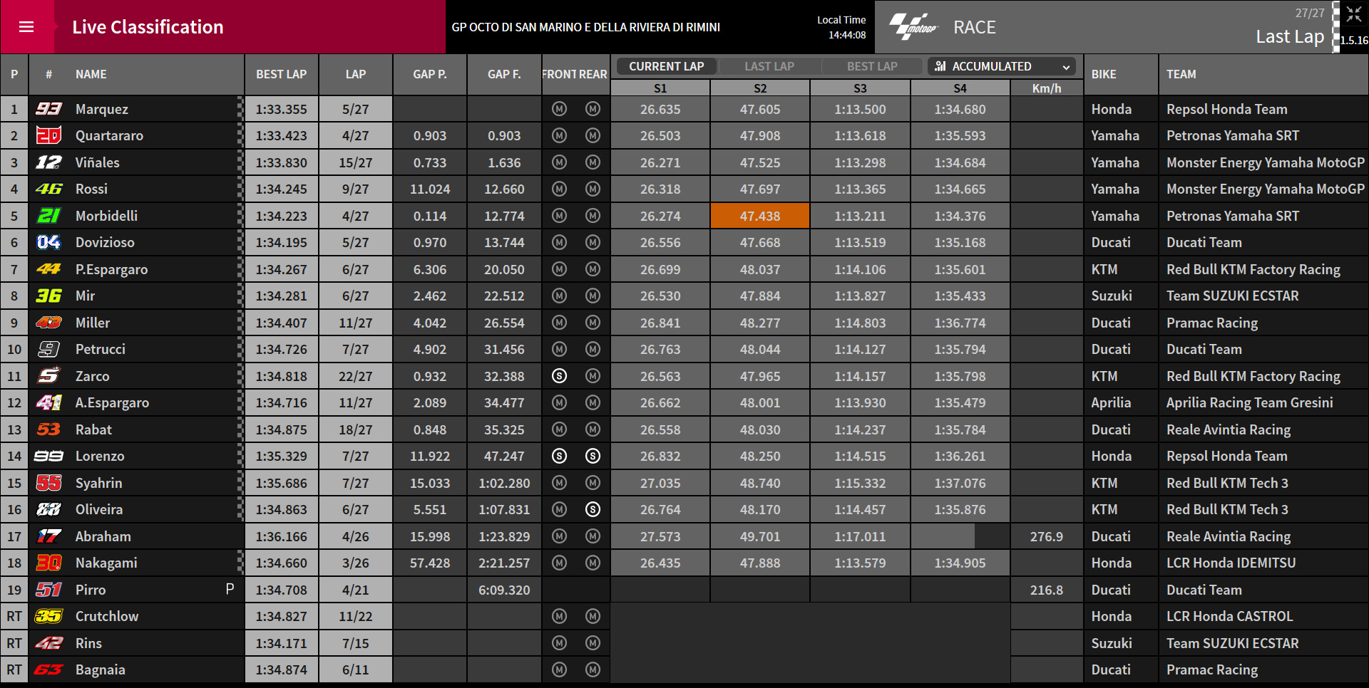Switch to the BEST LAP tab
The image size is (1369, 688).
pyautogui.click(x=871, y=66)
